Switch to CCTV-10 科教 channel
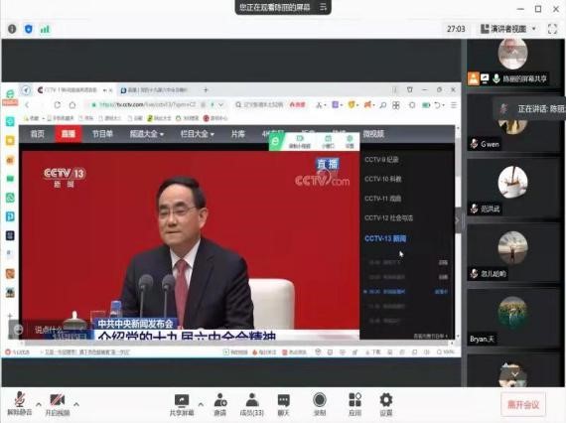The height and width of the screenshot is (423, 566). pos(383,179)
